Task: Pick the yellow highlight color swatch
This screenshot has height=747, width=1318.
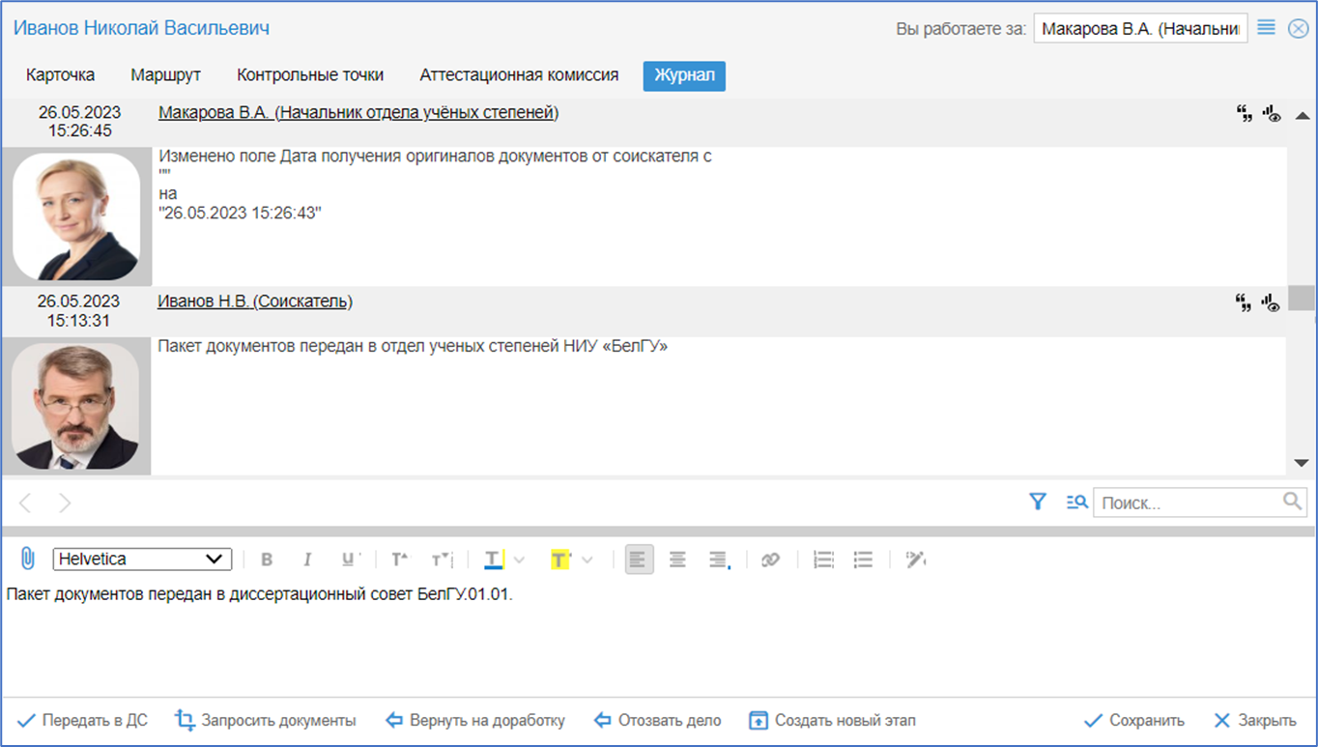Action: click(x=560, y=560)
